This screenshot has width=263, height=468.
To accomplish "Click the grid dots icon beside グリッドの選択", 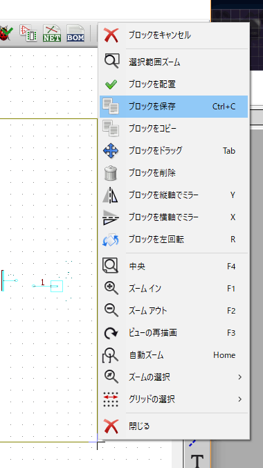I will [111, 399].
